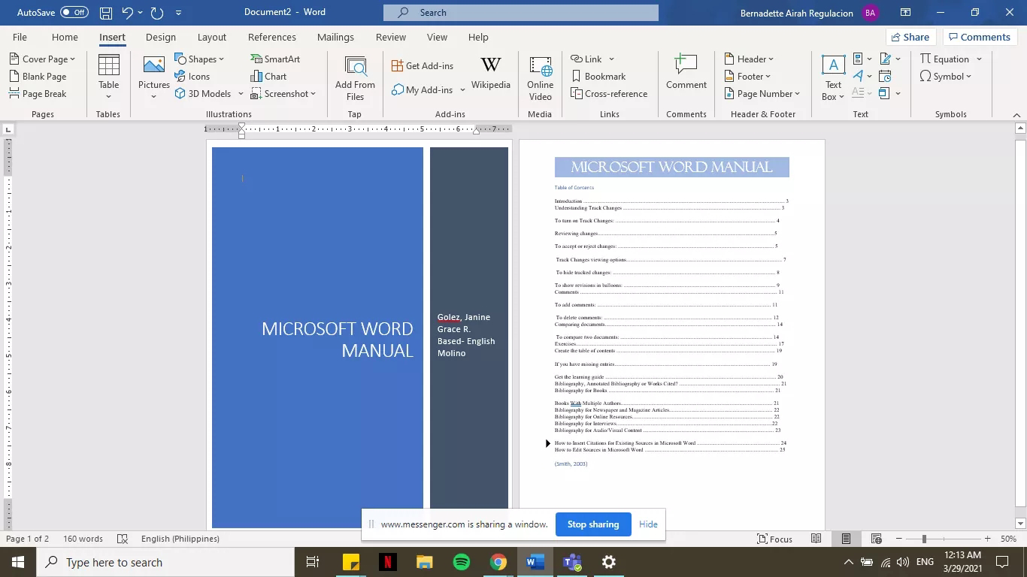Screen dimensions: 1027x577
Task: Open the Page Number dropdown
Action: coord(762,93)
